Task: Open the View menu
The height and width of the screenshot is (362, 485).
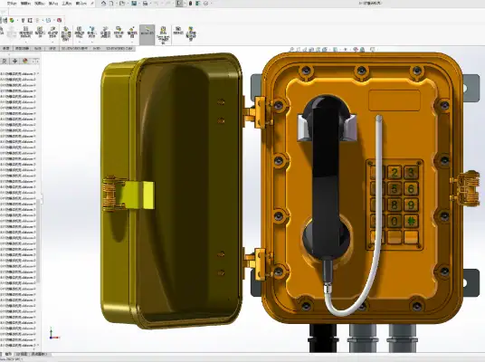Action: (x=40, y=4)
